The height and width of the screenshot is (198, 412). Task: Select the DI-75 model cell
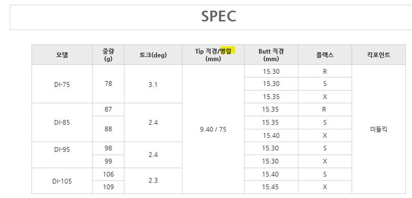pos(62,84)
